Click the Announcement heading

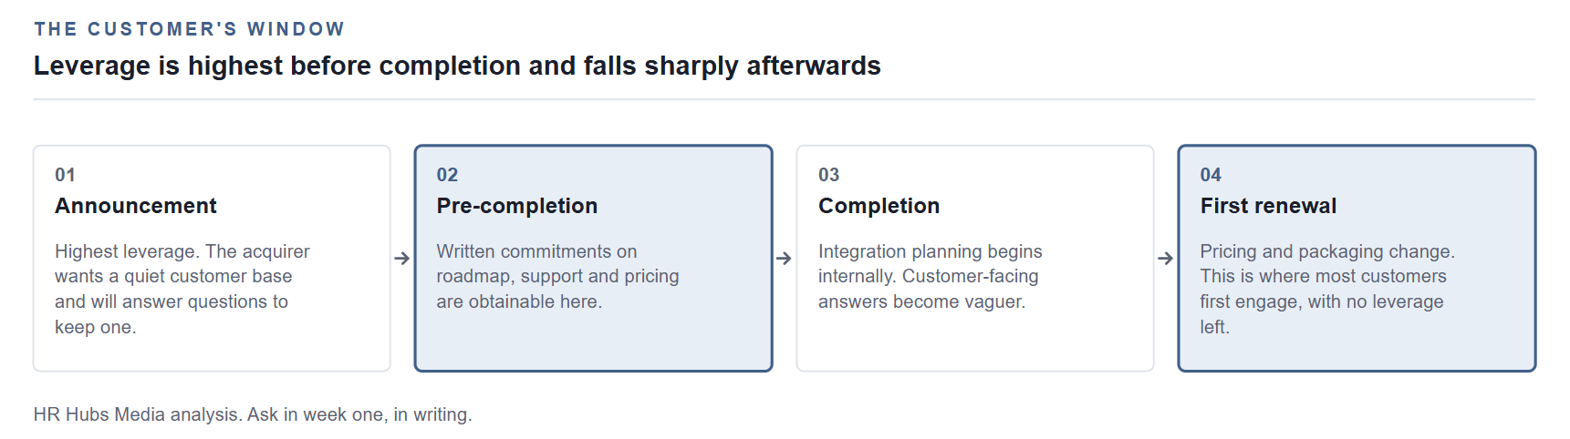136,206
